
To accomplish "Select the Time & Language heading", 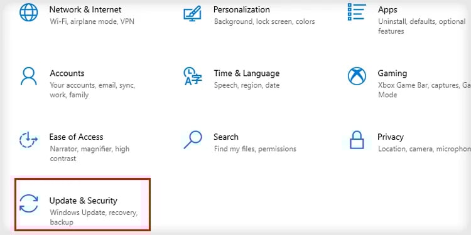I will [247, 73].
